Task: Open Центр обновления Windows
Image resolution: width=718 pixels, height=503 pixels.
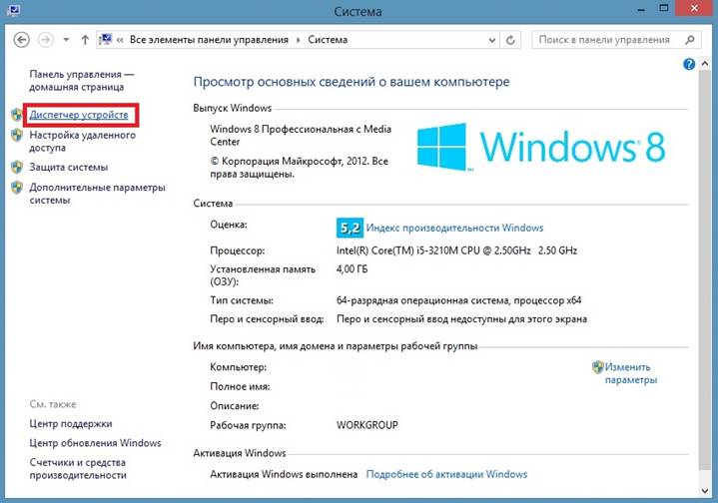Action: [95, 443]
